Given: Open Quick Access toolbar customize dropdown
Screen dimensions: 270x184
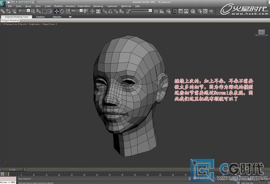Looking at the screenshot, I should (35, 2).
